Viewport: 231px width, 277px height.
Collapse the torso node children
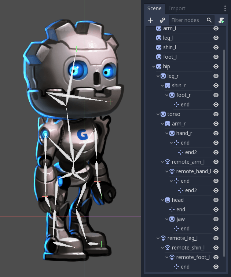tap(158, 114)
